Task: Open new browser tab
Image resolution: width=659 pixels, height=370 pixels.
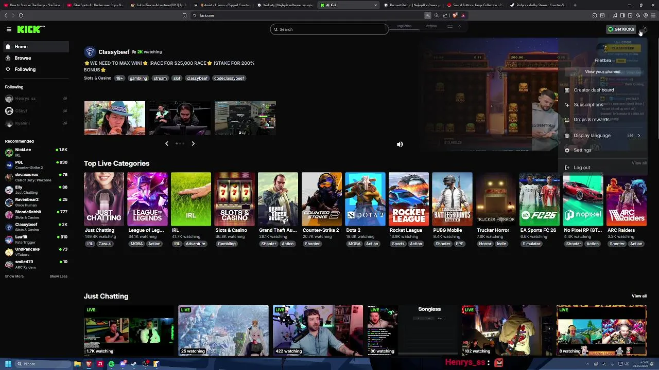Action: [575, 5]
